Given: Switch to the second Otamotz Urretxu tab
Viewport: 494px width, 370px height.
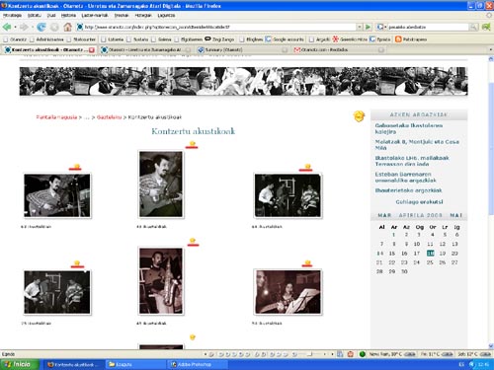Looking at the screenshot, I should pos(145,49).
